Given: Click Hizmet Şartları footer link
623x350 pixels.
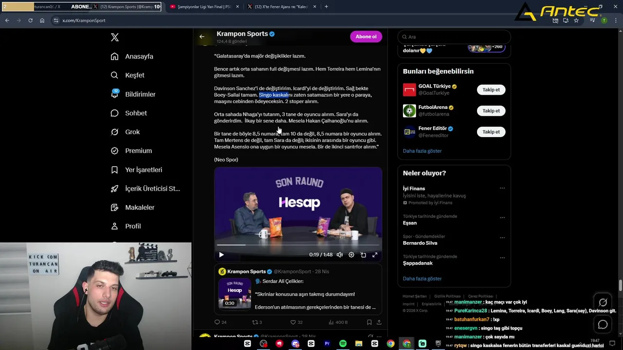Looking at the screenshot, I should point(415,297).
